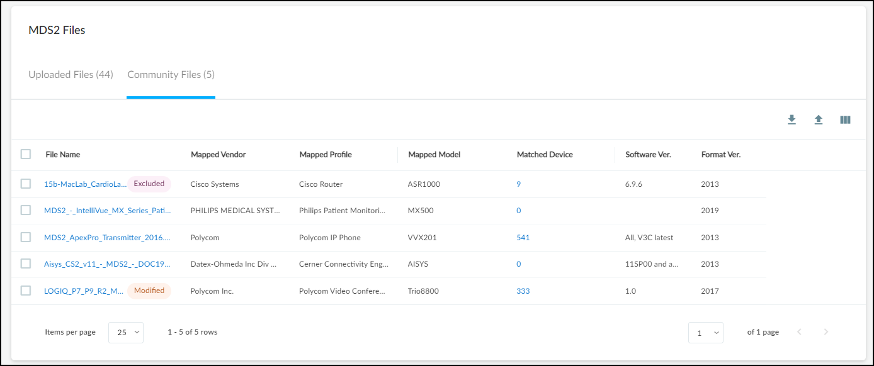
Task: Click the Modified badge
Action: tap(149, 291)
